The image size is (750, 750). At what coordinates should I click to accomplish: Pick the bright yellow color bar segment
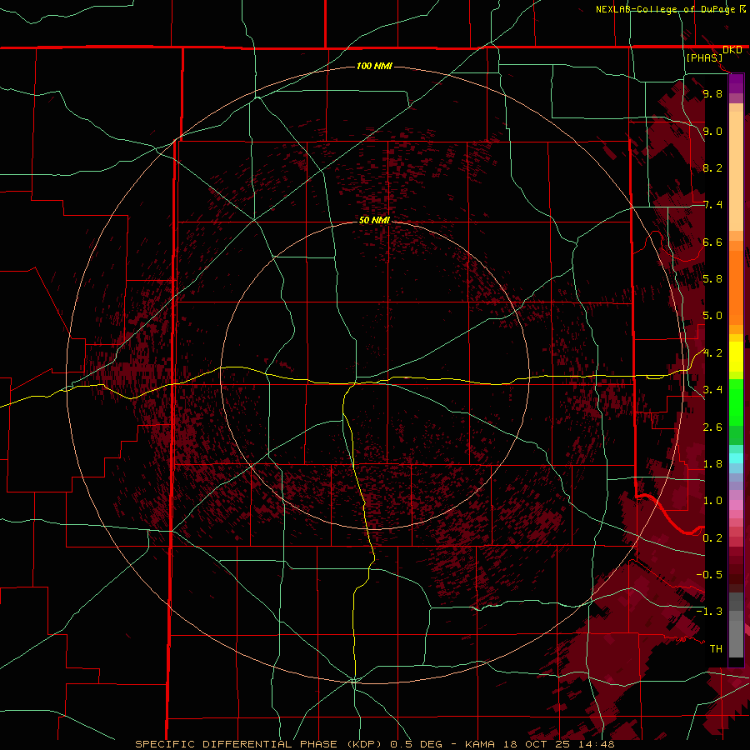(736, 357)
